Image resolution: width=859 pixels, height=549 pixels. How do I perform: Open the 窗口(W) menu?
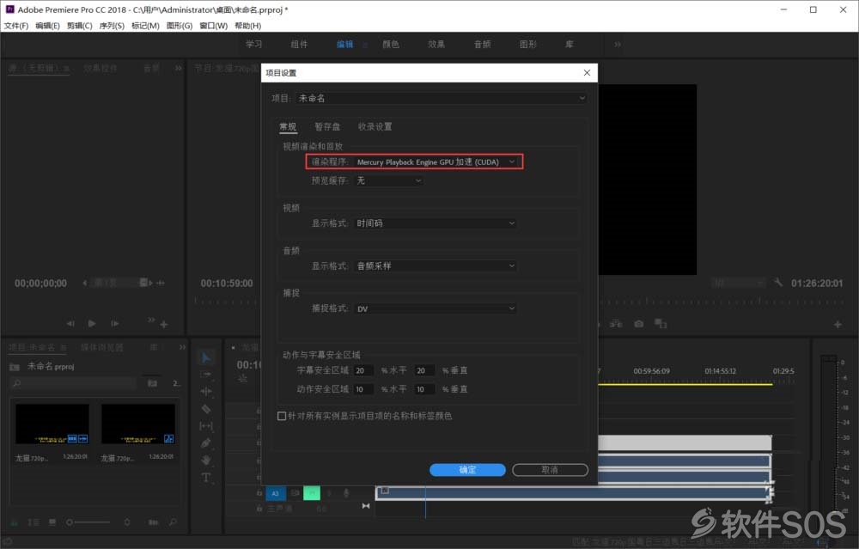[x=213, y=26]
